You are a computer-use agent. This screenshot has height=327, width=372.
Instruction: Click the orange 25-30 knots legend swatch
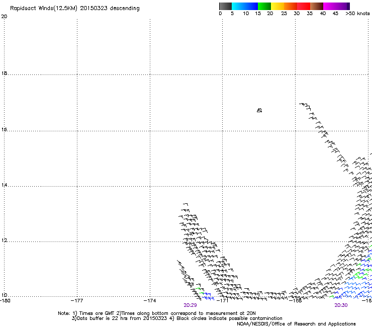click(x=291, y=6)
